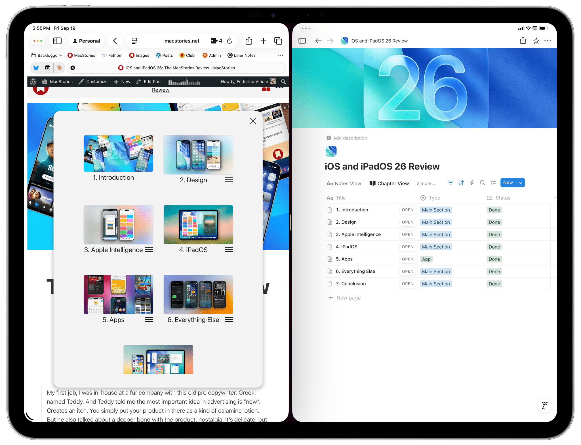This screenshot has width=581, height=445.
Task: Switch to the orange asterisk pinned tab
Action: pyautogui.click(x=59, y=68)
